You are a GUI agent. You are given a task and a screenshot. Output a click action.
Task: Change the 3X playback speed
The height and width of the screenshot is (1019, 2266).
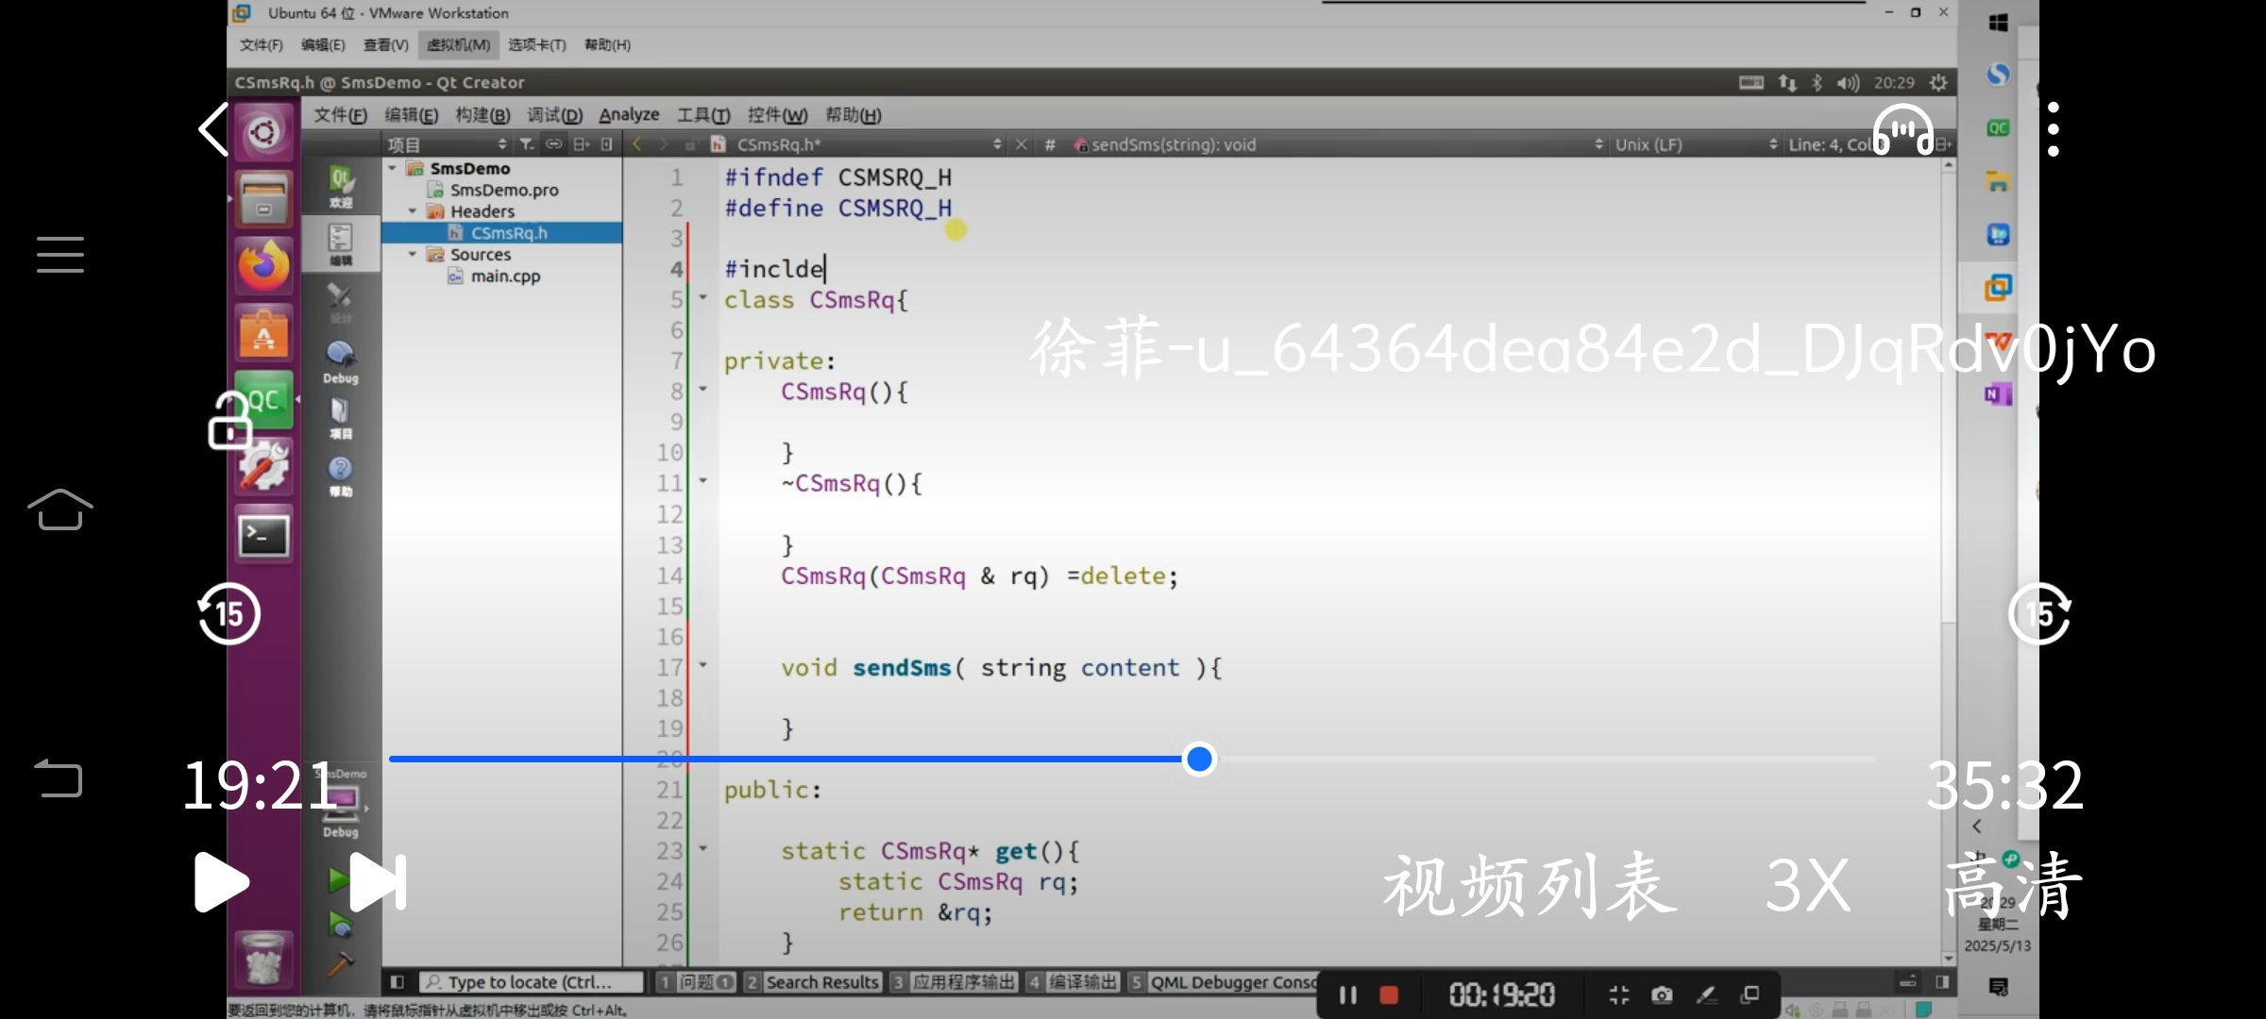(1807, 885)
